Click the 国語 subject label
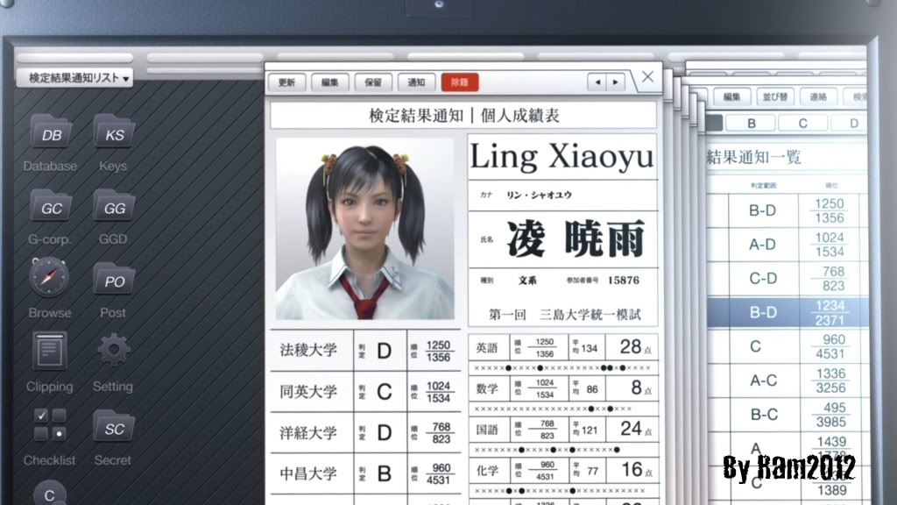This screenshot has height=505, width=897. pos(487,430)
